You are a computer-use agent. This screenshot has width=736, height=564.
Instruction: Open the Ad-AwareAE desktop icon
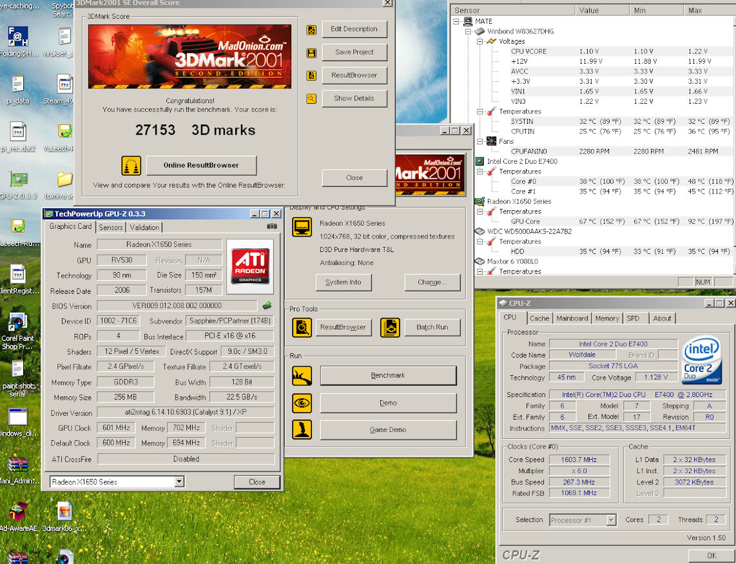pos(18,512)
